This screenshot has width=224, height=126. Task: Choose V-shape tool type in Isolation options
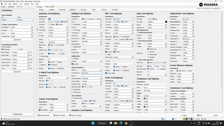click(49, 24)
